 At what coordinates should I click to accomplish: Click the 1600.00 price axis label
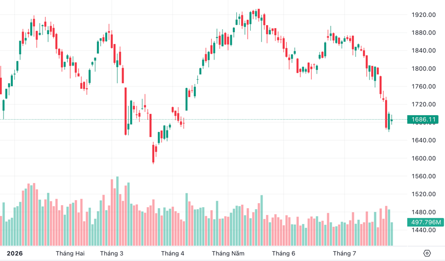click(x=423, y=158)
